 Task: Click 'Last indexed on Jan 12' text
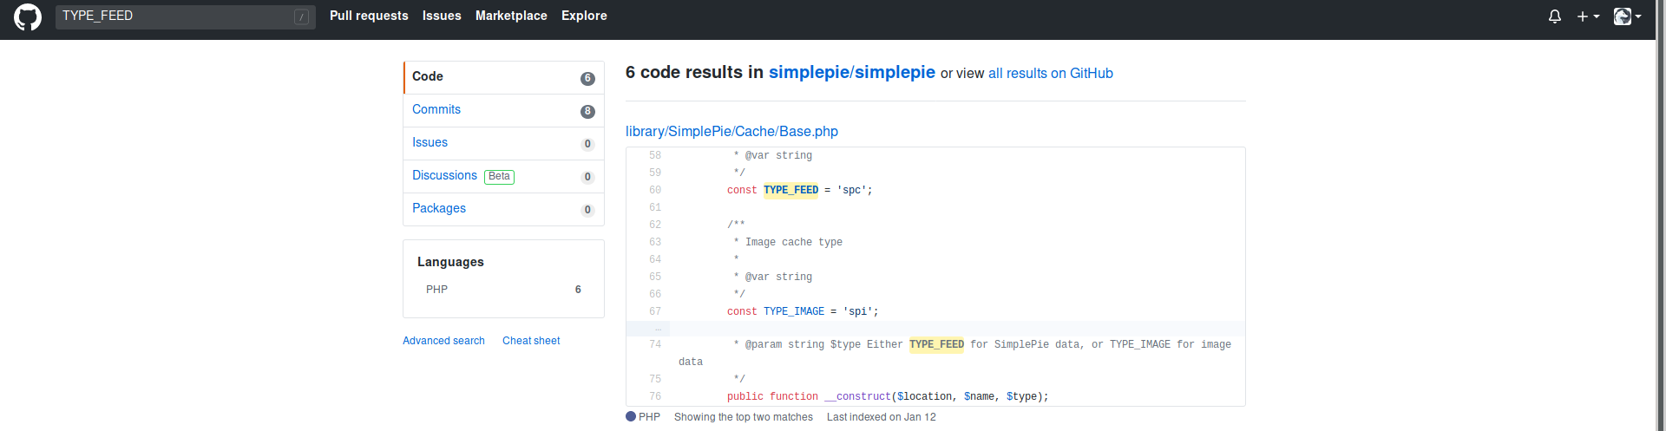[882, 417]
